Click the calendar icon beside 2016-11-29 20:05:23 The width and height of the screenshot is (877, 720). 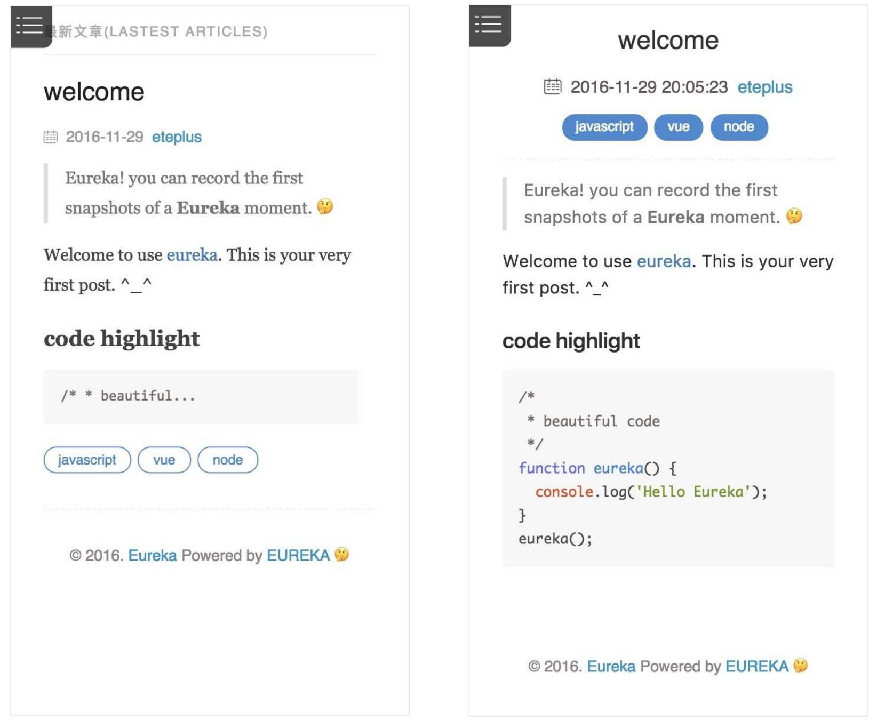(553, 86)
